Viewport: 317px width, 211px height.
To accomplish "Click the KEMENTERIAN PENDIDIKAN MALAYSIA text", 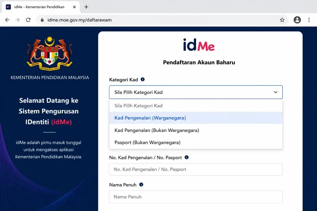I will (x=50, y=77).
